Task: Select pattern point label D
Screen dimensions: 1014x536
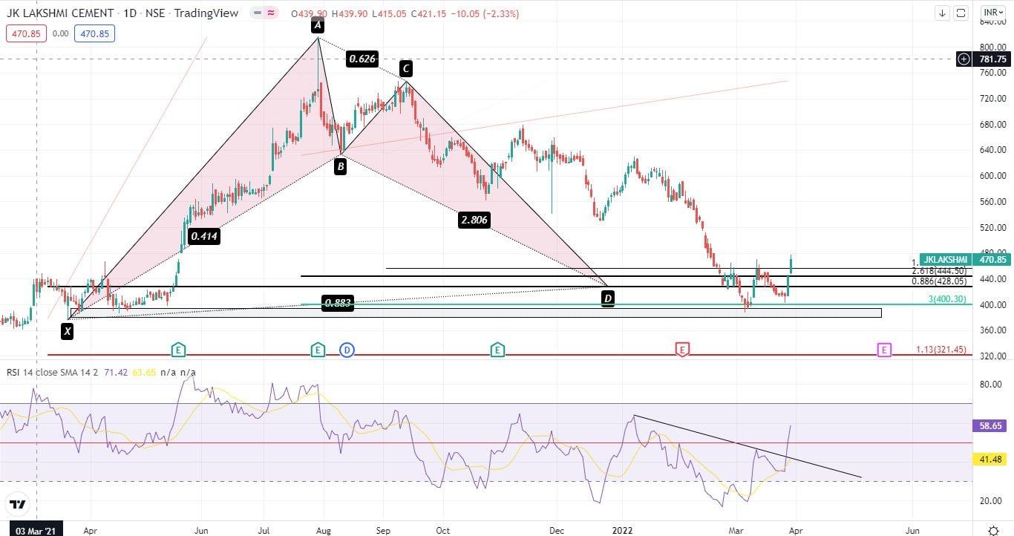Action: (608, 299)
